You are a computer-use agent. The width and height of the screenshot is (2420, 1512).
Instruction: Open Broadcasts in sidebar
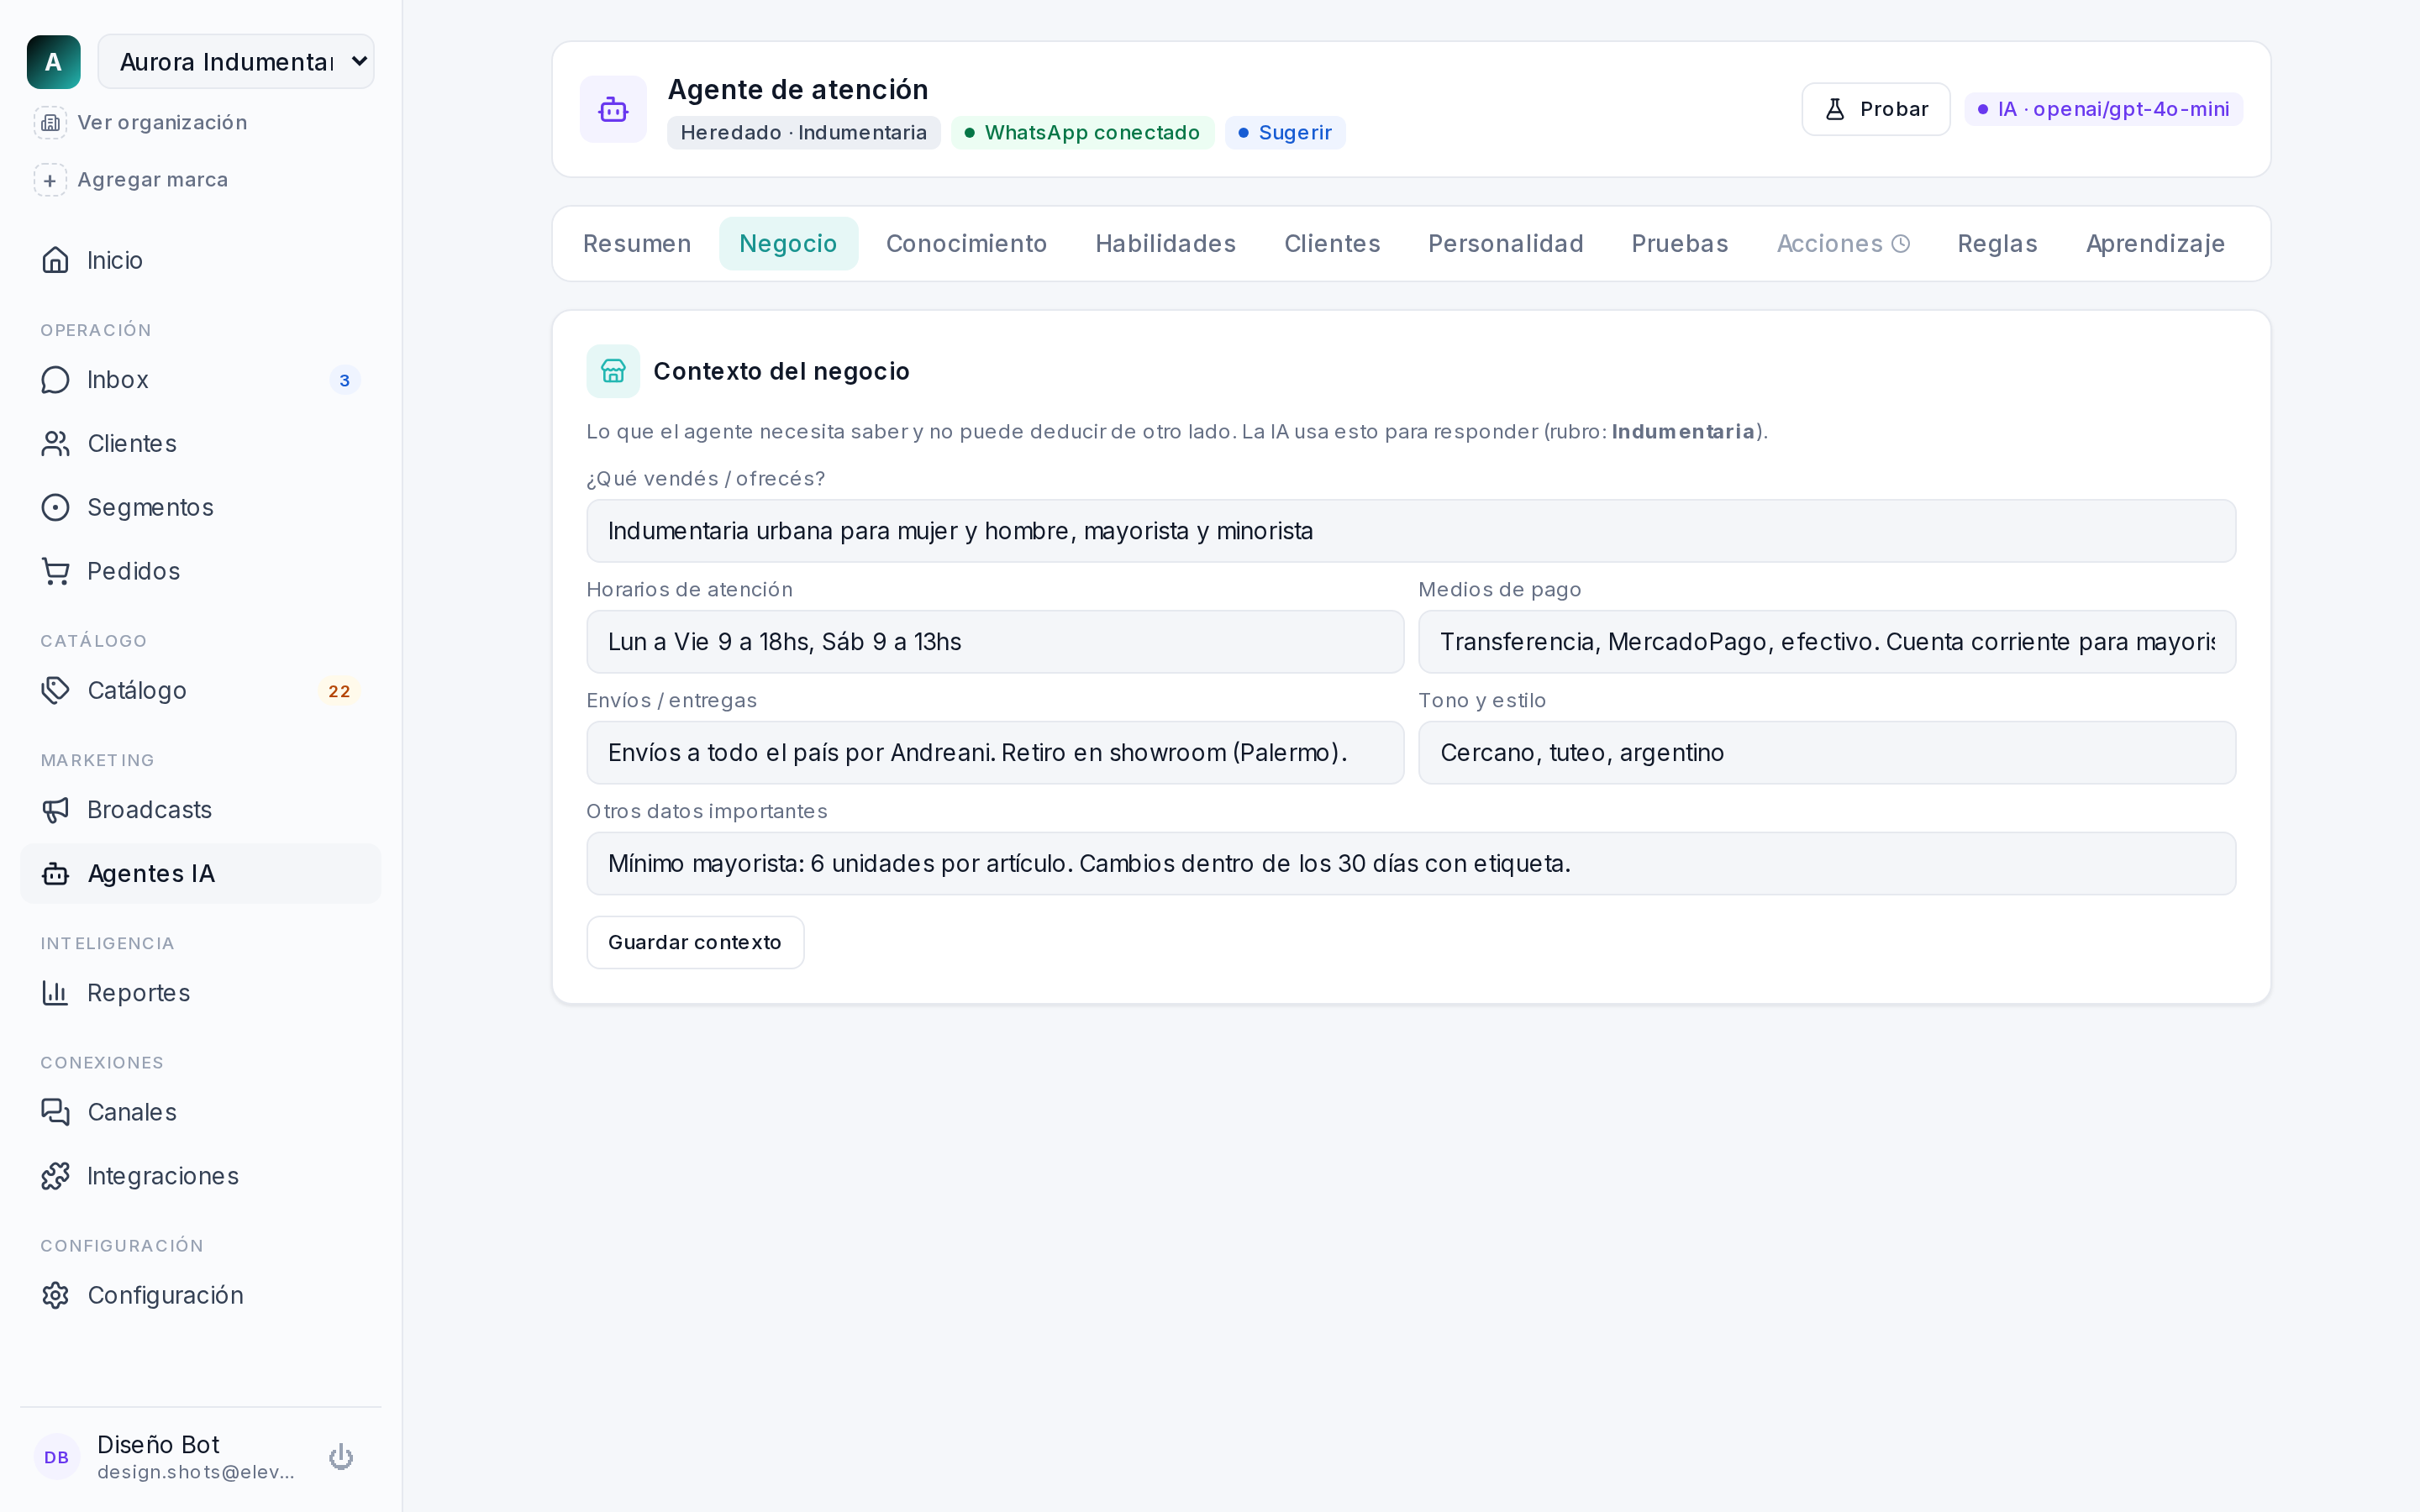click(x=200, y=810)
